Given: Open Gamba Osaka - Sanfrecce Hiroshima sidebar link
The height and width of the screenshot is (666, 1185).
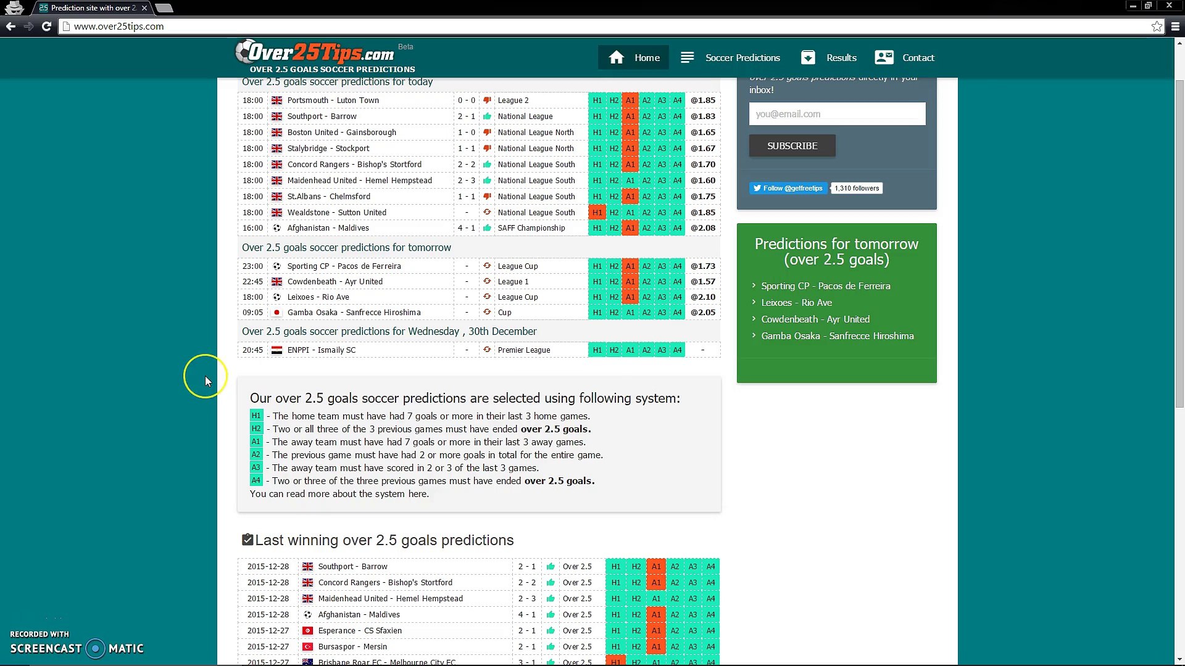Looking at the screenshot, I should (x=837, y=336).
